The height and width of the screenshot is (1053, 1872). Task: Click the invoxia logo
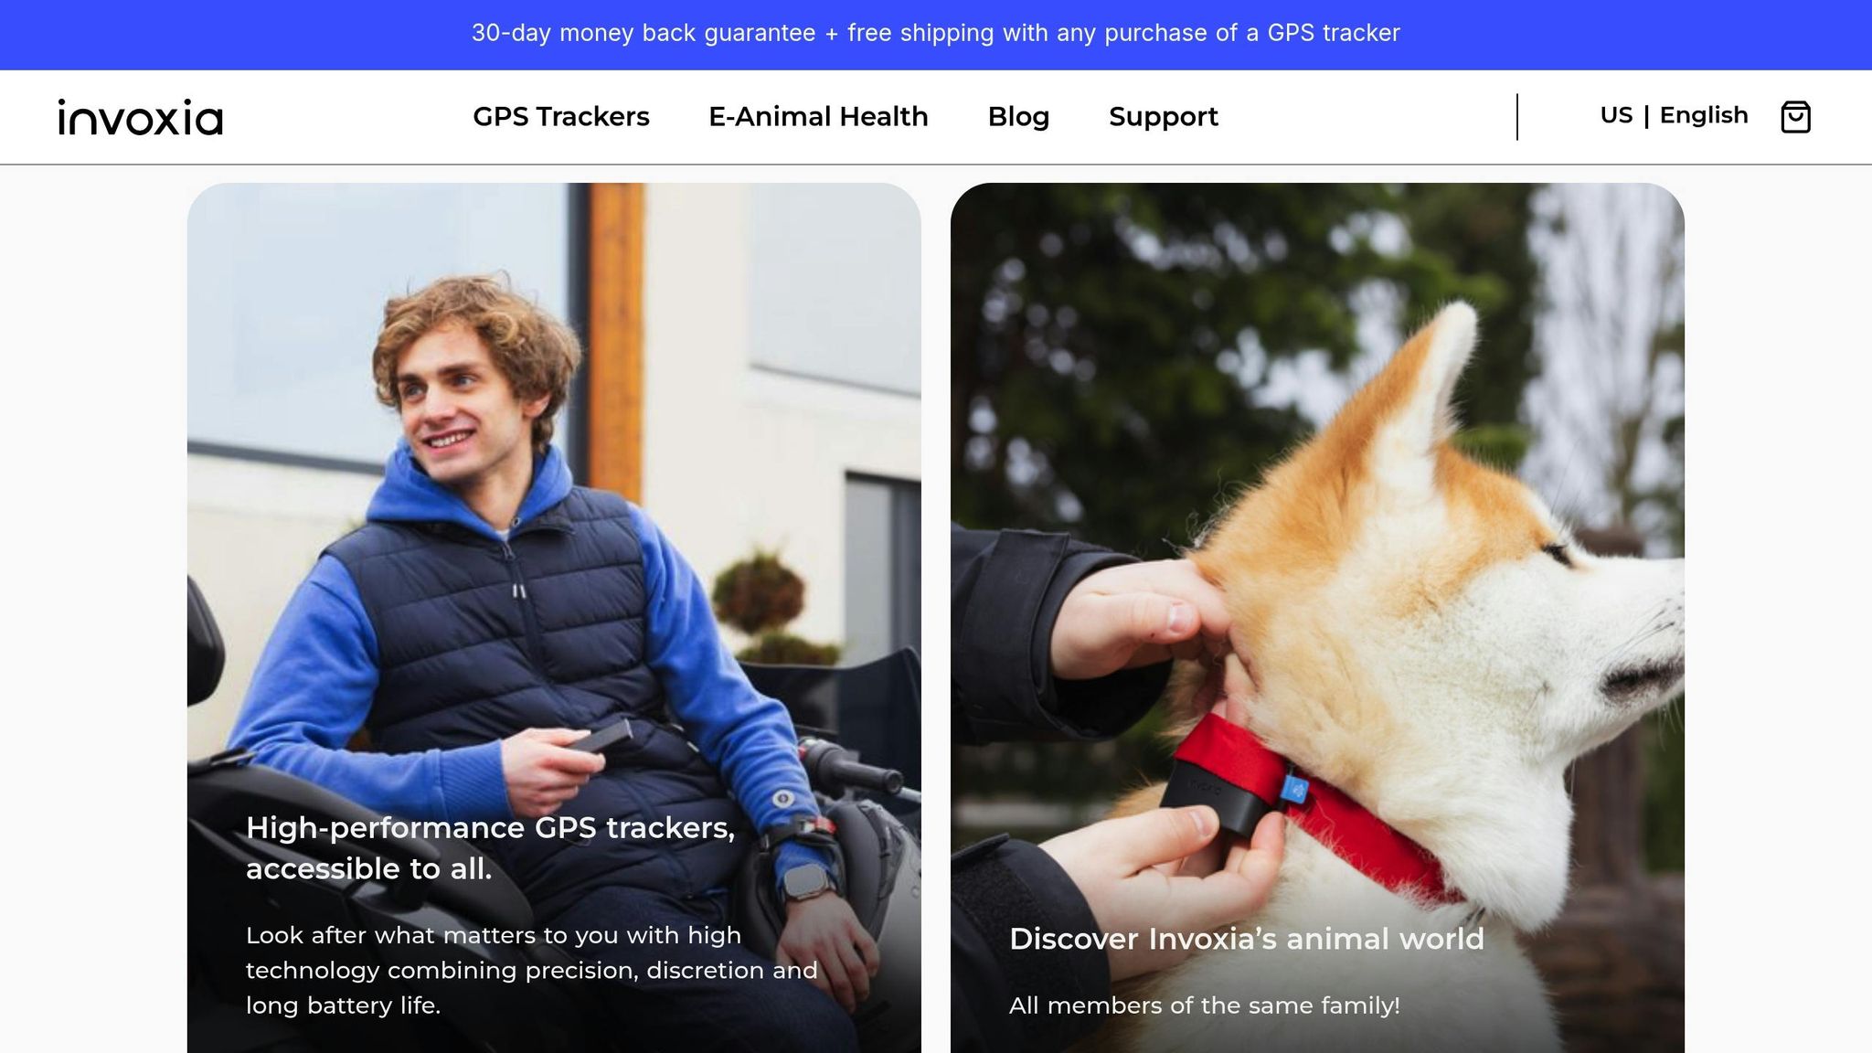point(140,117)
